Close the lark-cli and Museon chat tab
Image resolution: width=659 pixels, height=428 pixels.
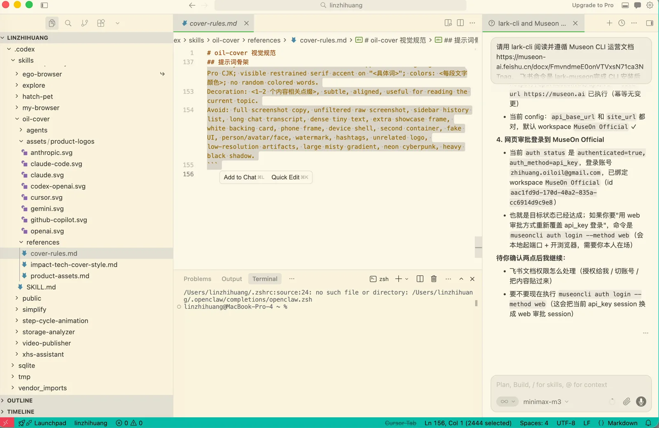[x=575, y=23]
